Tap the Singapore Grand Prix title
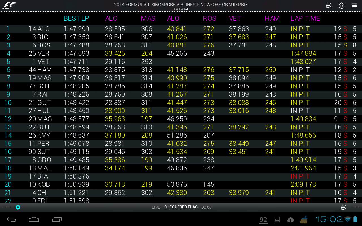Viewport: 362px width, 226px height. [x=181, y=5]
